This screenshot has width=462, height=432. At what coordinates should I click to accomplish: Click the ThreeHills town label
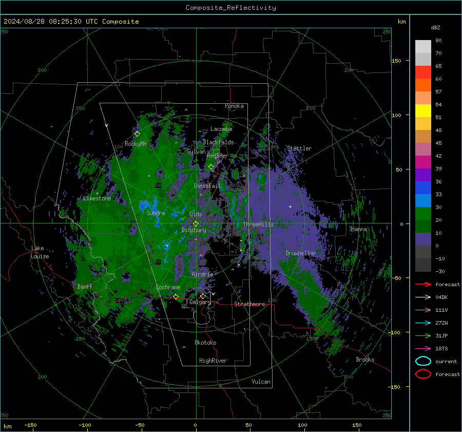258,224
